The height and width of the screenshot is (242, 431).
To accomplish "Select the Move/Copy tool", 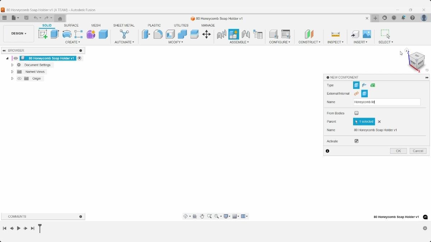I will [x=207, y=34].
